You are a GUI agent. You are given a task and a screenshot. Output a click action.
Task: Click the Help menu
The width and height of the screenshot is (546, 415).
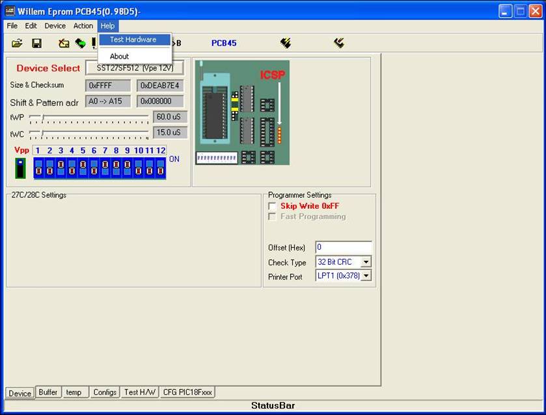click(107, 26)
